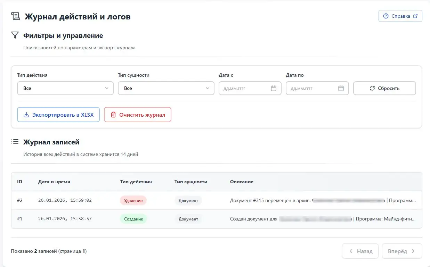Reset filters with Сбросить button
The width and height of the screenshot is (430, 267).
point(384,88)
